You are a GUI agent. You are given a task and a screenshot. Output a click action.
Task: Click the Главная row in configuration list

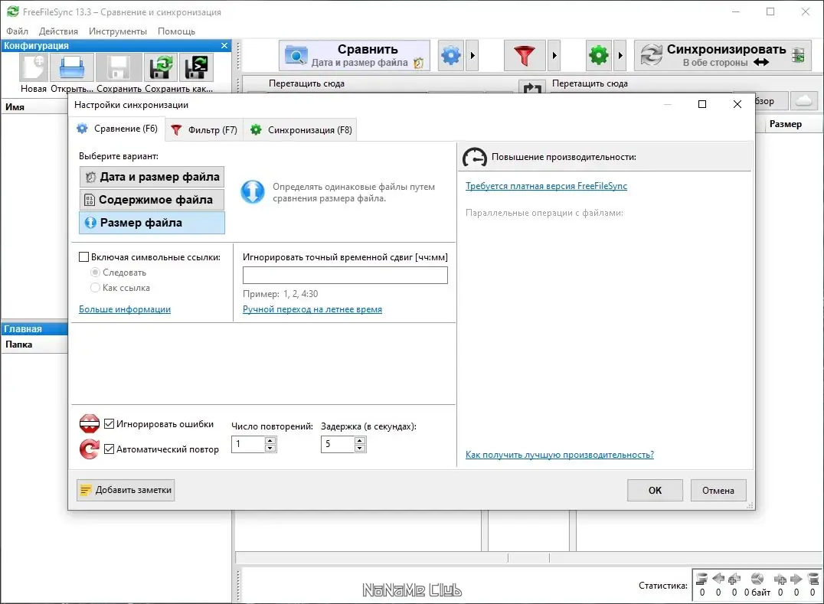point(34,328)
